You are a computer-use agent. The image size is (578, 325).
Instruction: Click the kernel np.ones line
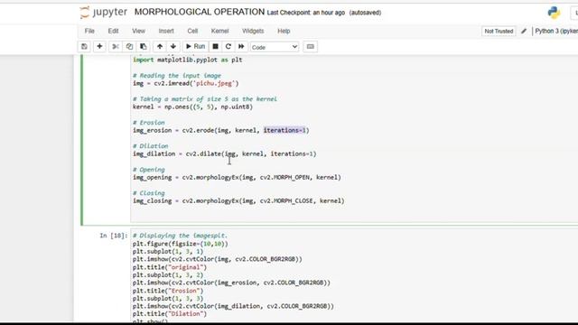coord(192,107)
